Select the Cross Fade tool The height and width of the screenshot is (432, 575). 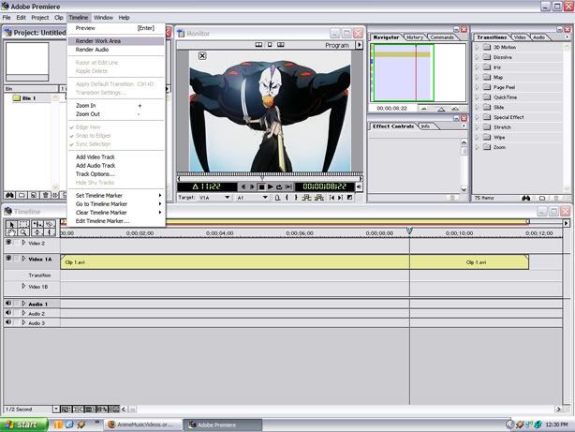click(x=37, y=232)
